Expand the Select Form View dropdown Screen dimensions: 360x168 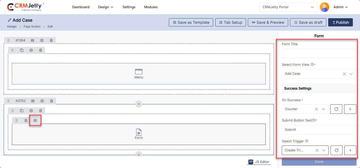[351, 74]
